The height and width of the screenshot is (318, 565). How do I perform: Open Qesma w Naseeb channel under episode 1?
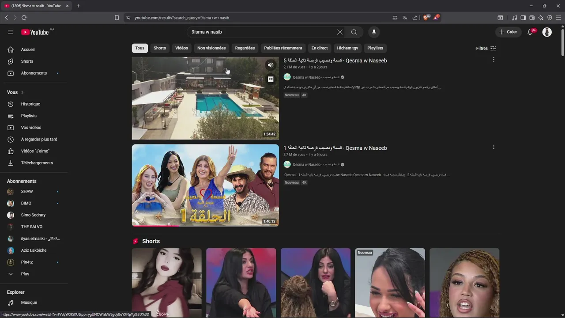click(316, 164)
